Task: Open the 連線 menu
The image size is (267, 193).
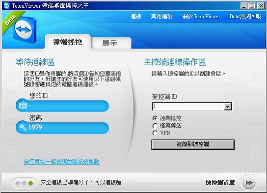Action: tap(136, 16)
